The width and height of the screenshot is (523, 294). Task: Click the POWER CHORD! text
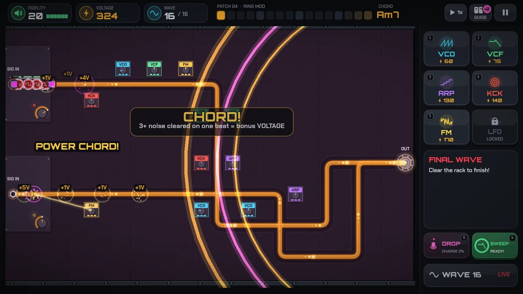click(78, 146)
